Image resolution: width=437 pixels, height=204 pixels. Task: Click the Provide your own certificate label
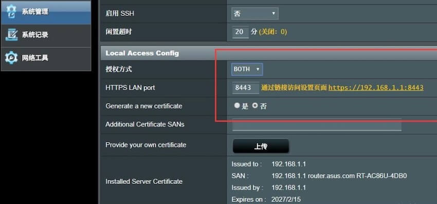pyautogui.click(x=146, y=145)
